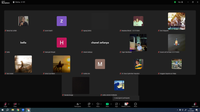
Task: Click the muted mic icon beside Hanisyah Fitriyah
Action: [x=44, y=52]
